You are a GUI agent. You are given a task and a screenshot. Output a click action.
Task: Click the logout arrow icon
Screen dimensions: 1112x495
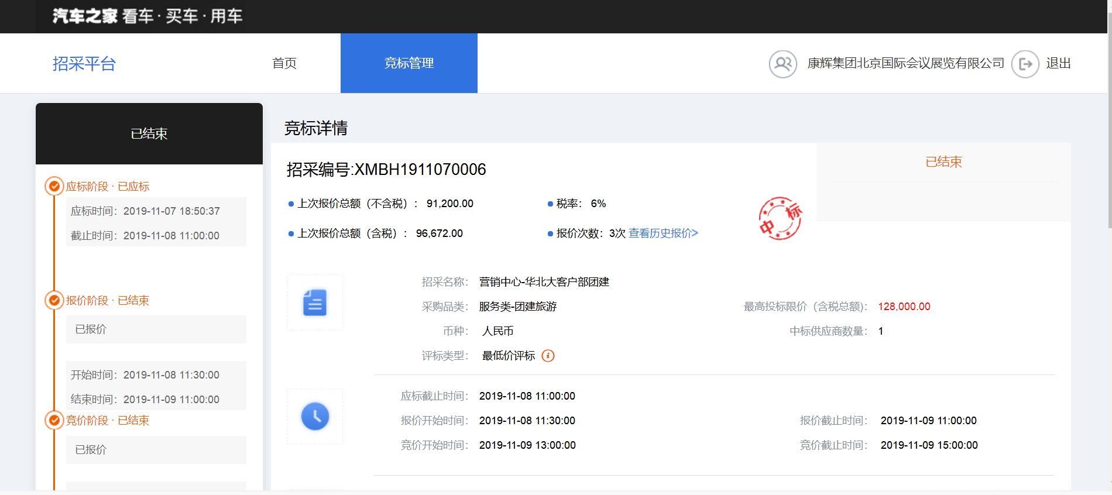point(1025,64)
